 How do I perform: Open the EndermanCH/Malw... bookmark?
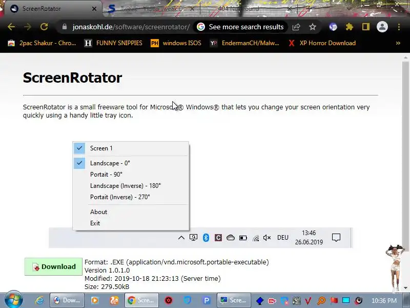click(x=245, y=43)
